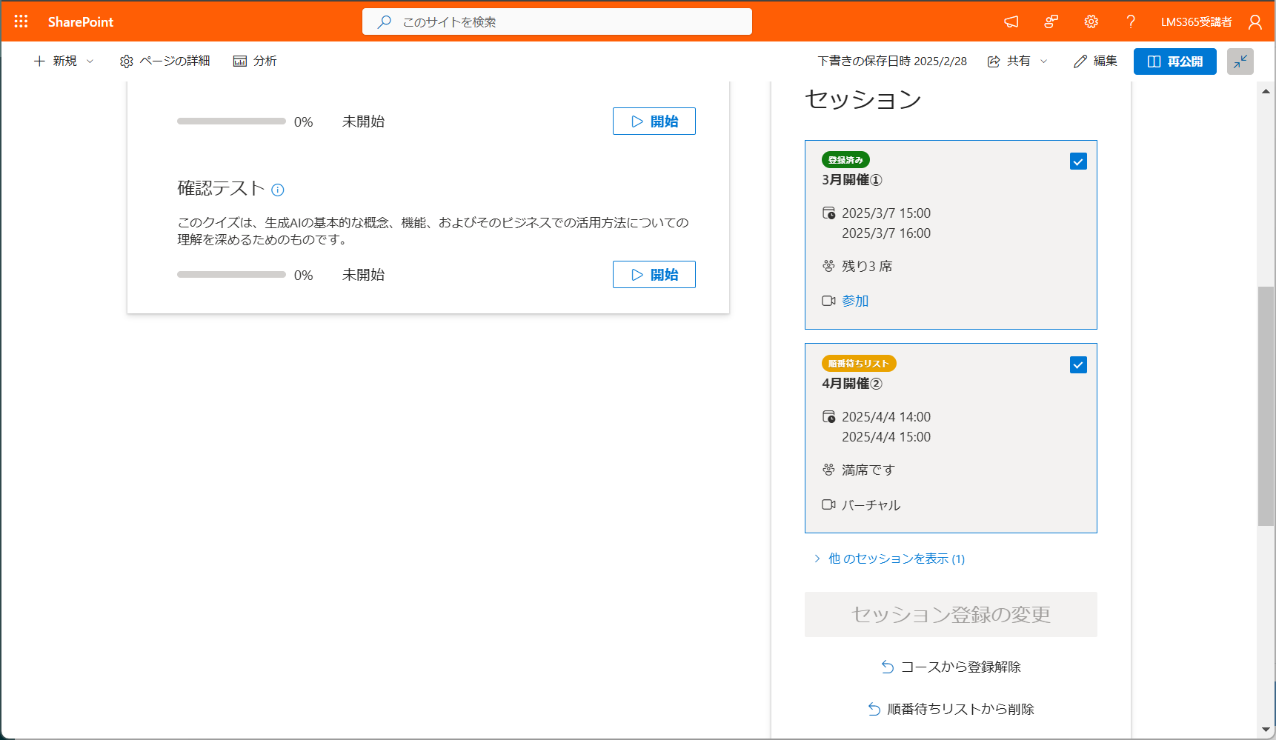Click camera icon beside 参加 link
The width and height of the screenshot is (1276, 740).
tap(829, 301)
